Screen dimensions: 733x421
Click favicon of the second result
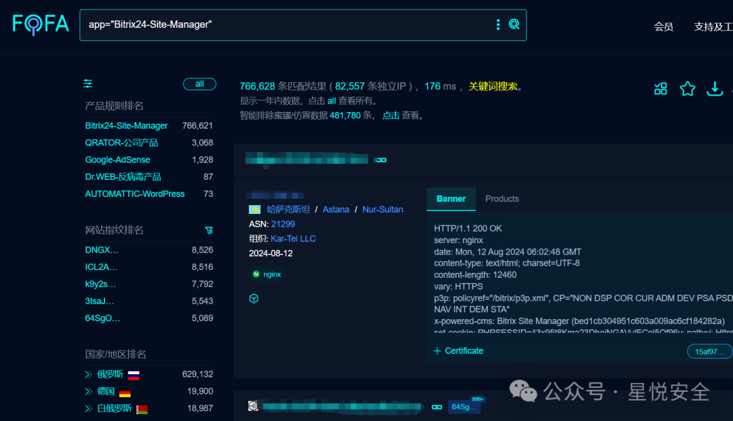click(x=253, y=406)
